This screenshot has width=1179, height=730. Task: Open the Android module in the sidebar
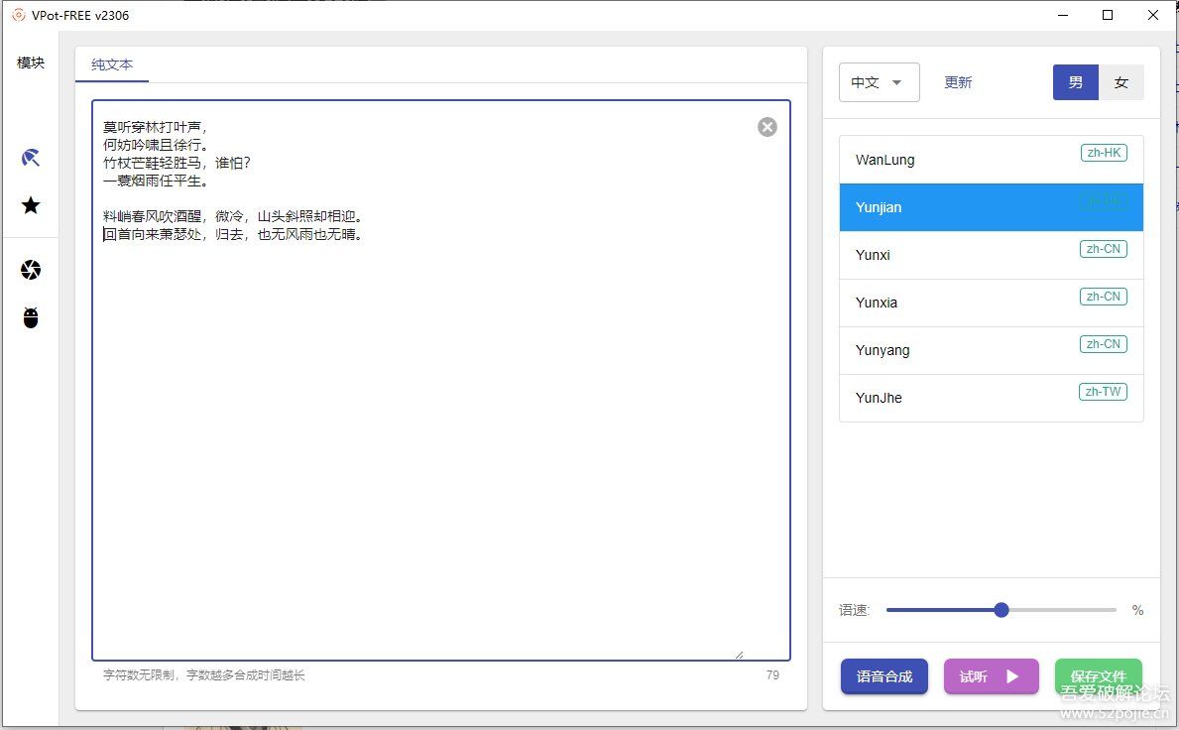tap(31, 317)
